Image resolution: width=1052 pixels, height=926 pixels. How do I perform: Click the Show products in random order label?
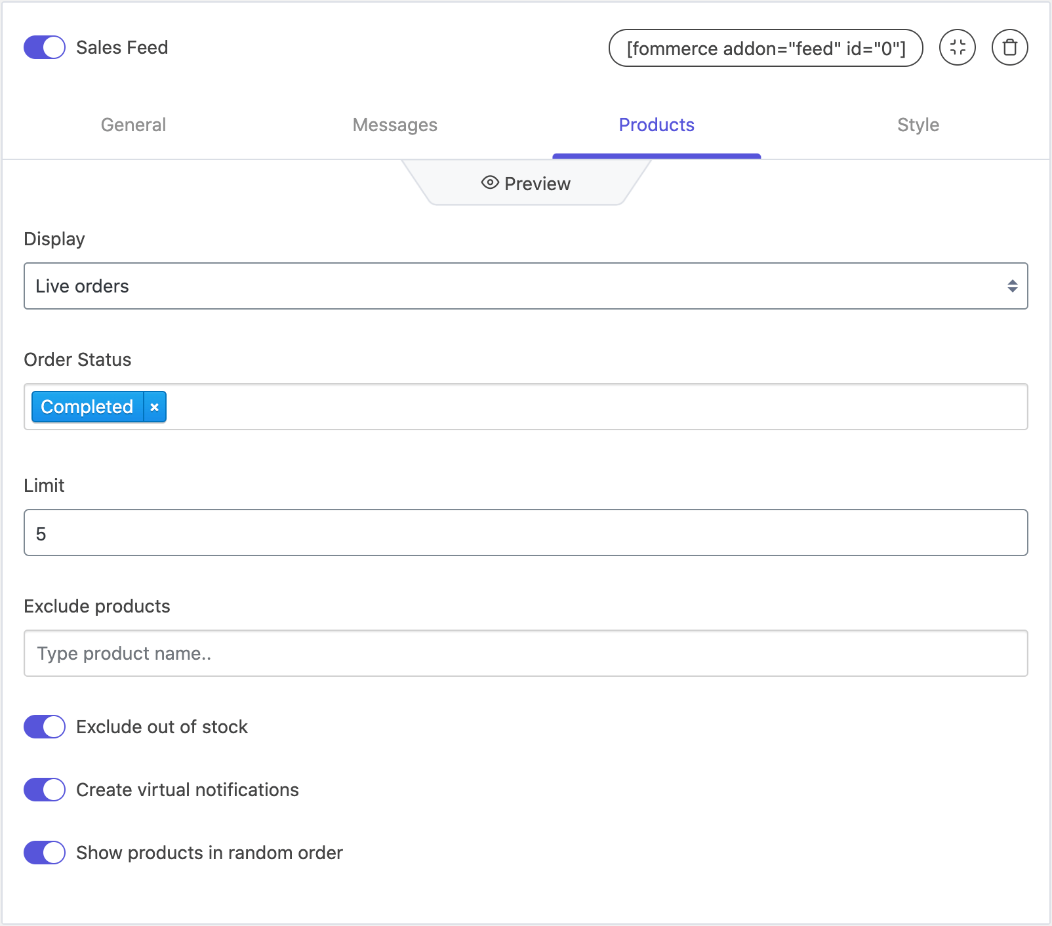(x=209, y=853)
